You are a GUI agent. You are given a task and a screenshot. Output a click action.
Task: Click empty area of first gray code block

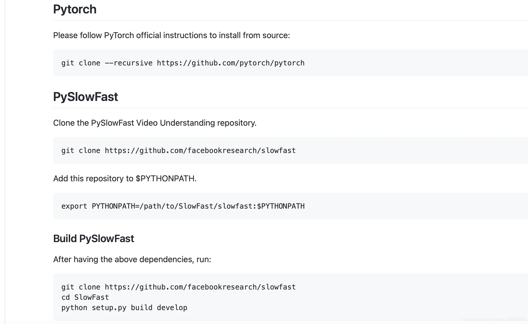(x=412, y=63)
